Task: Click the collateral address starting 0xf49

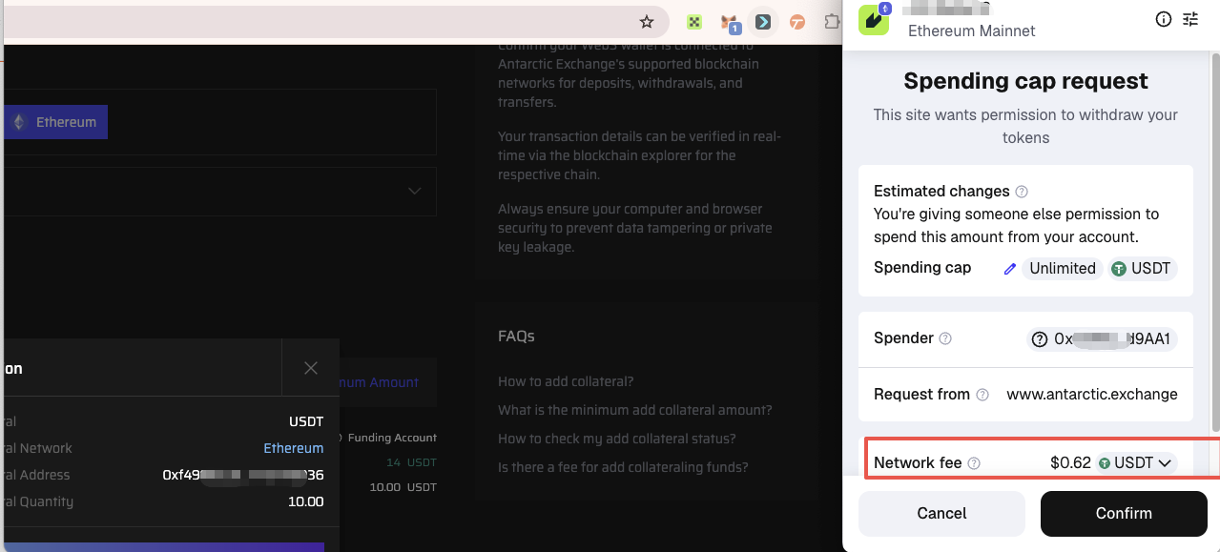Action: click(243, 475)
